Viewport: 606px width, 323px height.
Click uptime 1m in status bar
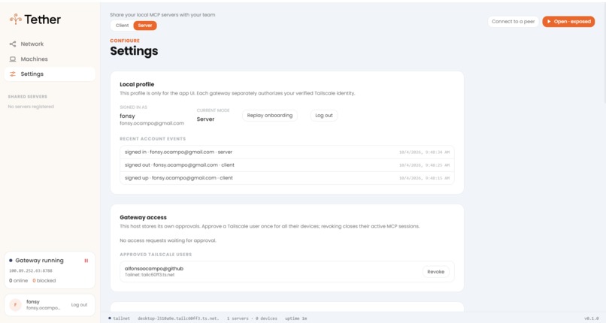295,318
